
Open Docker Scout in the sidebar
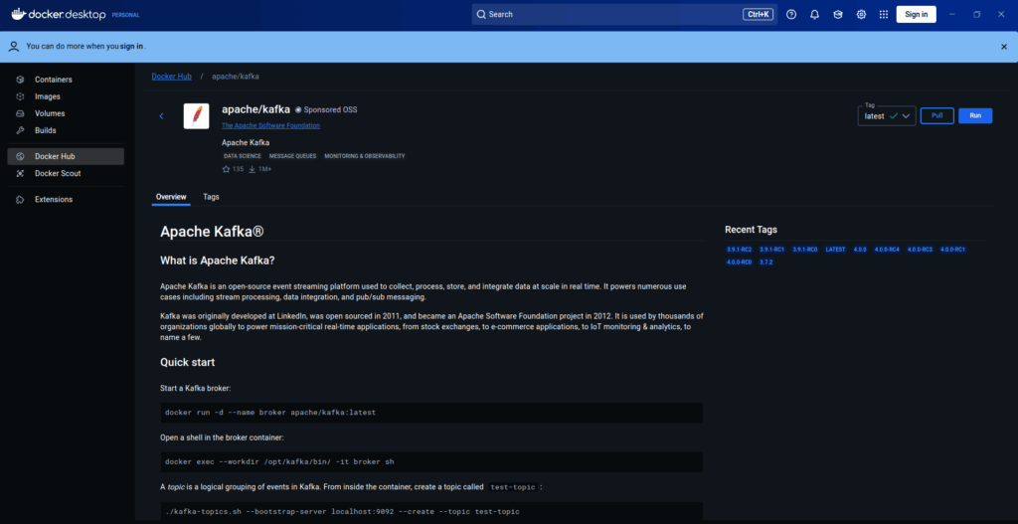[66, 173]
